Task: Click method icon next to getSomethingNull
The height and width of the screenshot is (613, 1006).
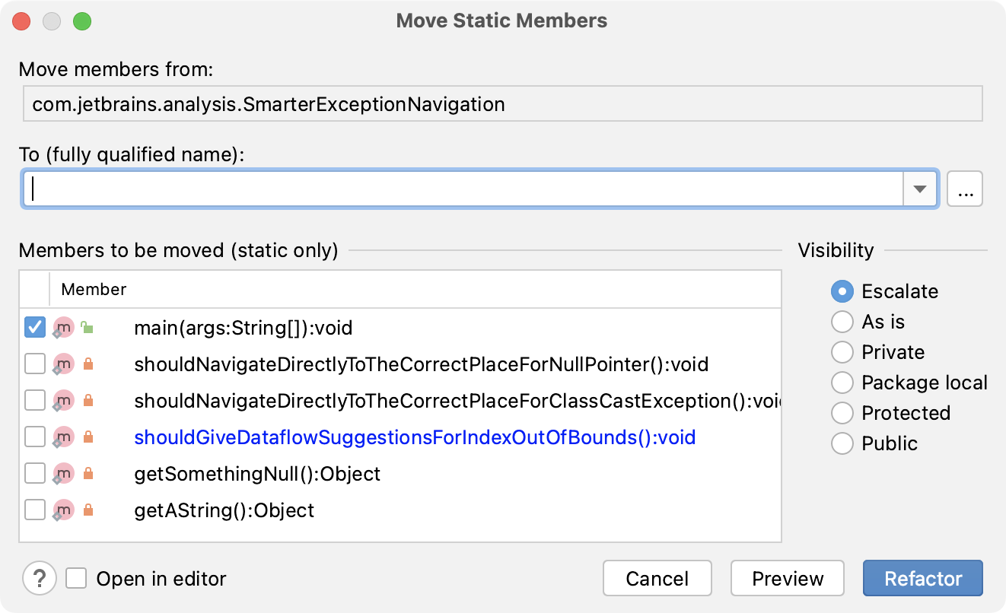Action: coord(63,474)
